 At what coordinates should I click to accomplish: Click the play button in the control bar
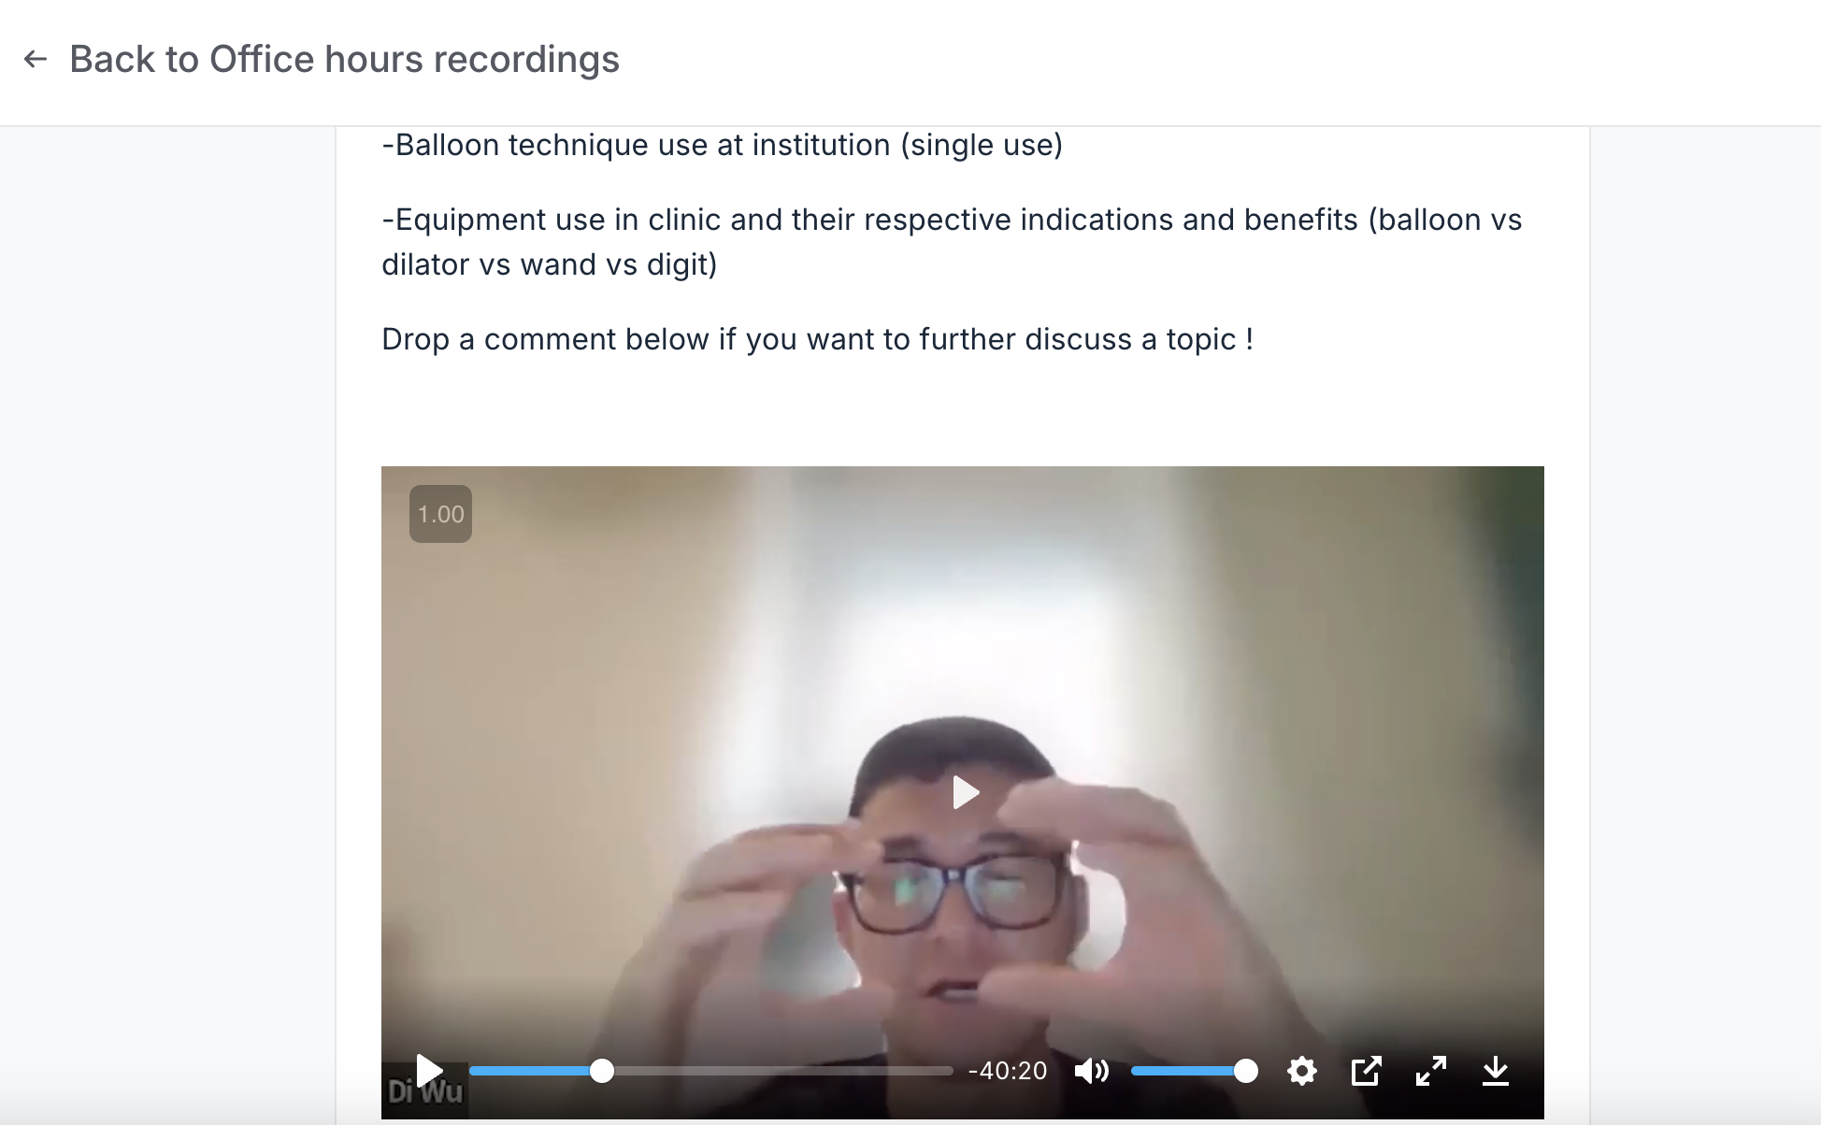429,1071
